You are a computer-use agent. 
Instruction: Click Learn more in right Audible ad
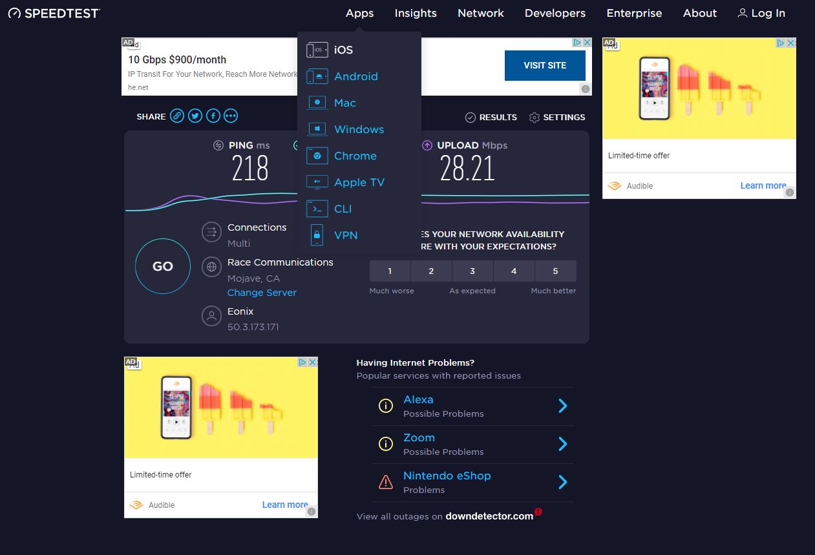(763, 185)
